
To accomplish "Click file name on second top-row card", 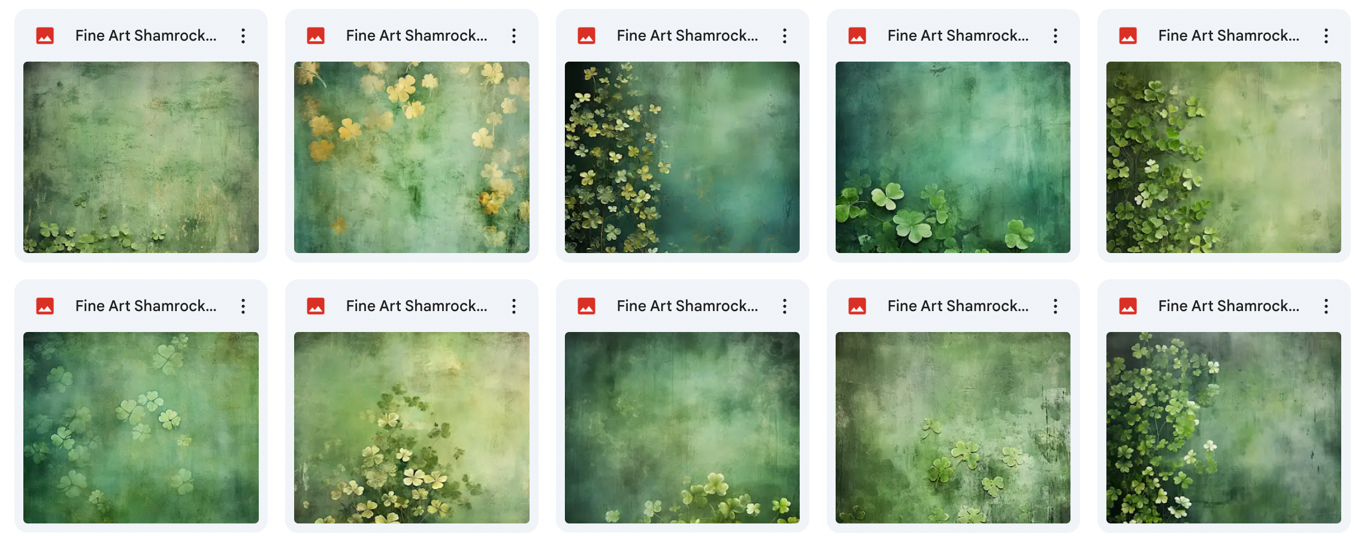I will (x=416, y=36).
